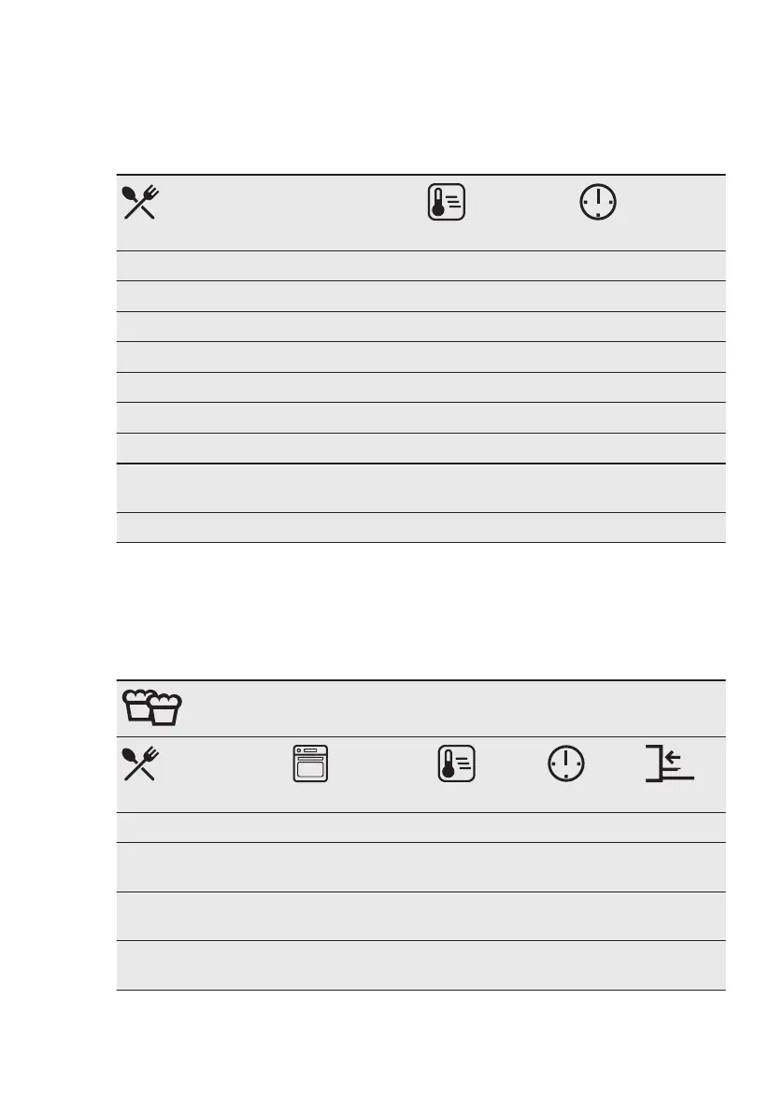Select the clock icon in lower table
Screen dimensions: 784x1113
[x=566, y=763]
